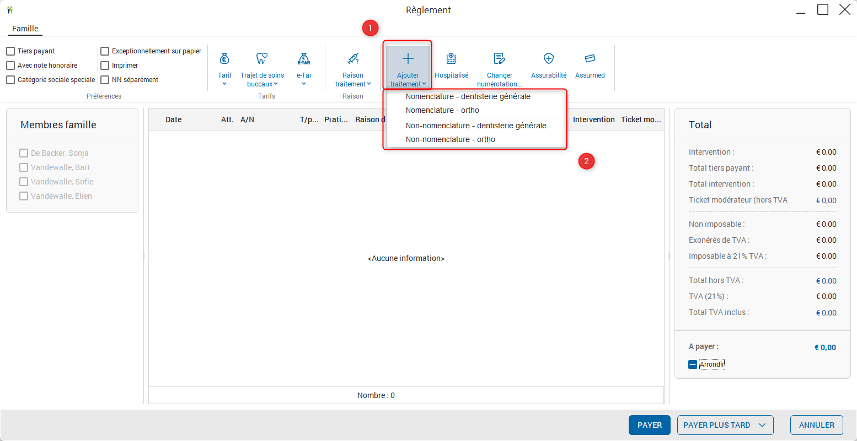
Task: Select Non-nomenclature - dentisterie générale
Action: pos(476,126)
